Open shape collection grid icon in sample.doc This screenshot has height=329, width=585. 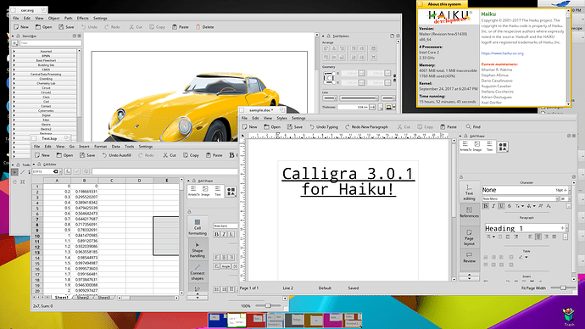[503, 147]
